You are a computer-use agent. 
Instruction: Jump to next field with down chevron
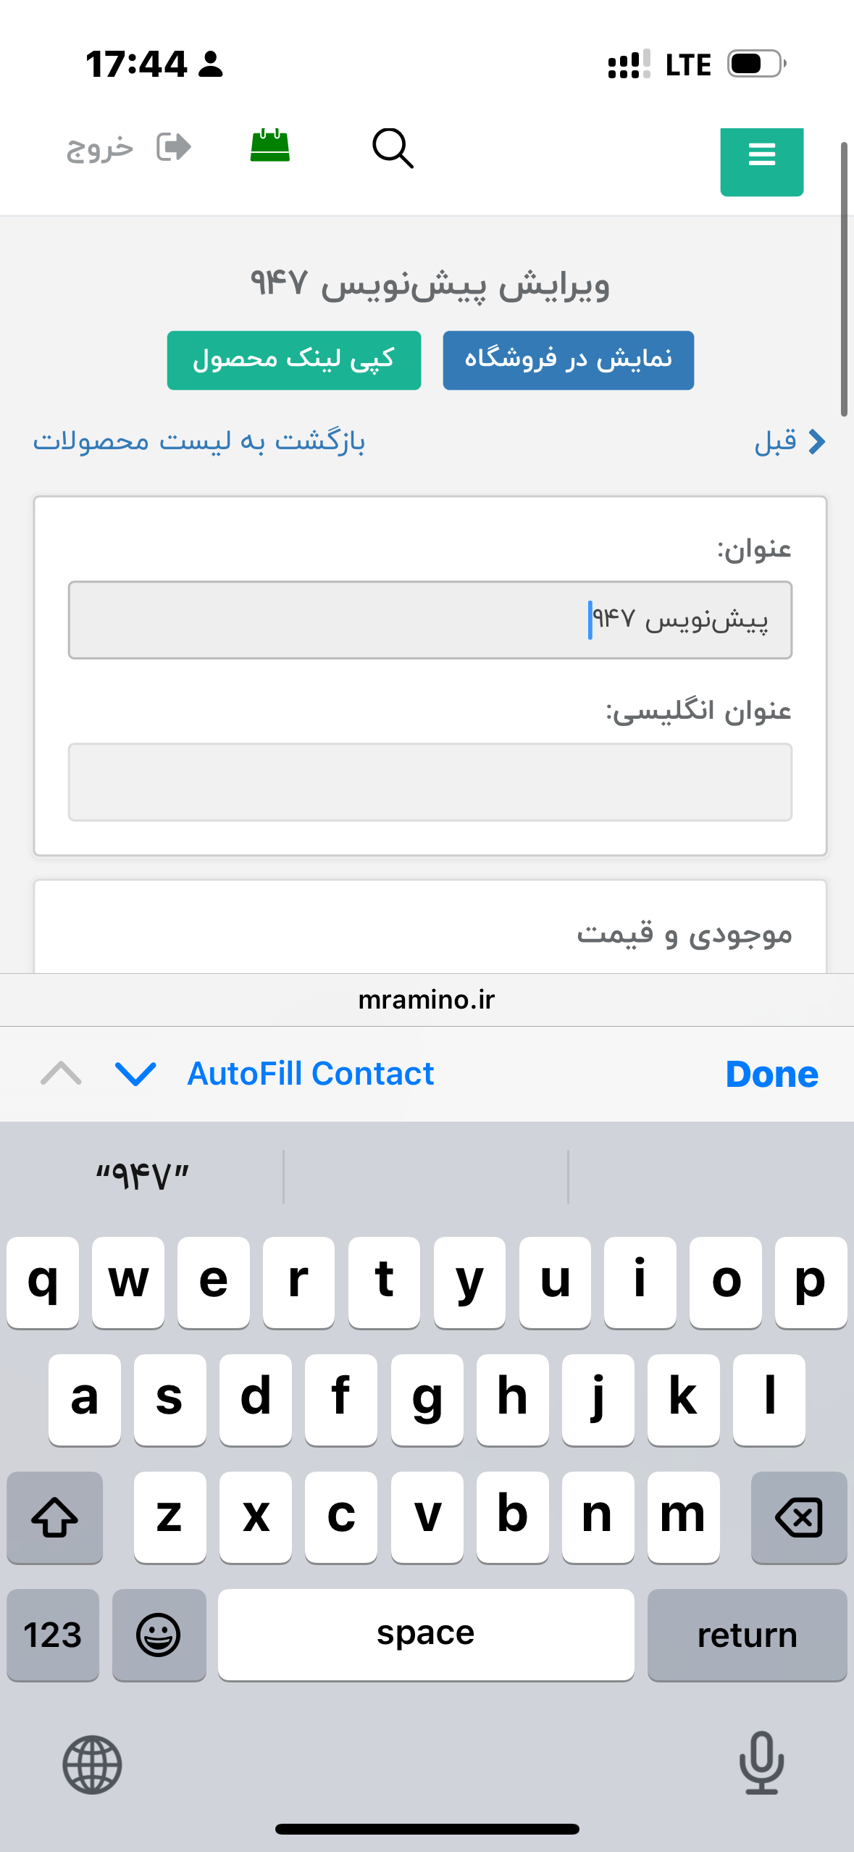(135, 1073)
